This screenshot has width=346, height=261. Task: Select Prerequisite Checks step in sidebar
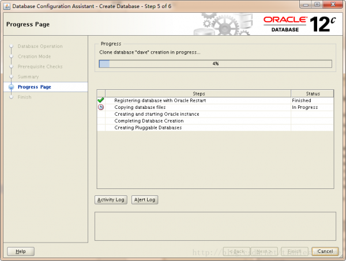point(40,67)
